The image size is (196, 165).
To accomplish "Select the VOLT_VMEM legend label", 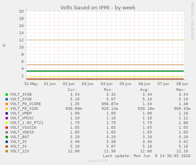I will click(x=21, y=113).
